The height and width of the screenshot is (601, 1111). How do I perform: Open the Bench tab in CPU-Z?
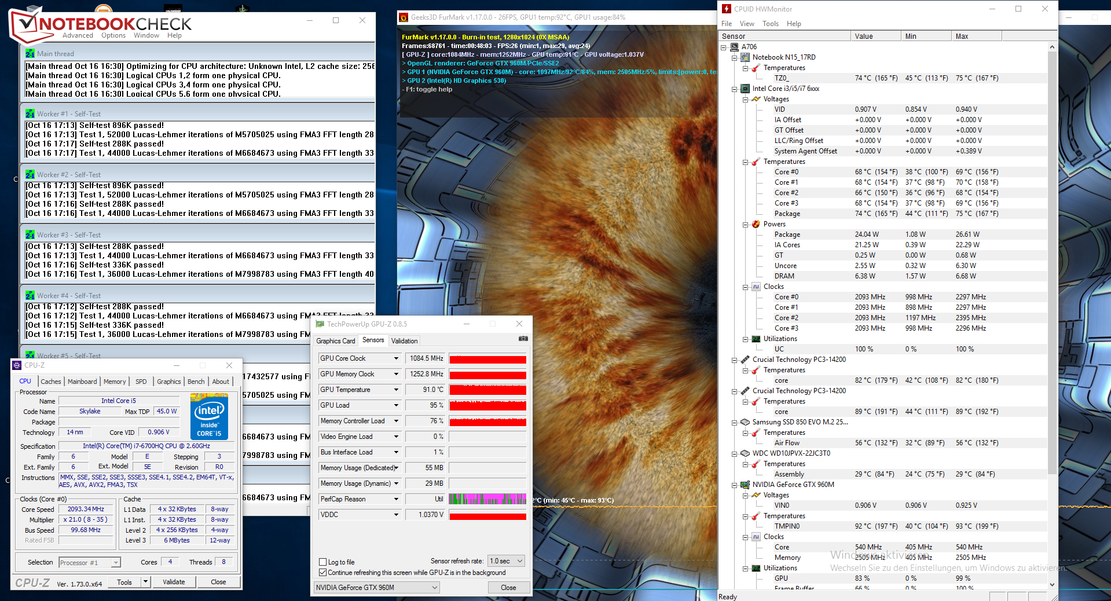coord(196,382)
